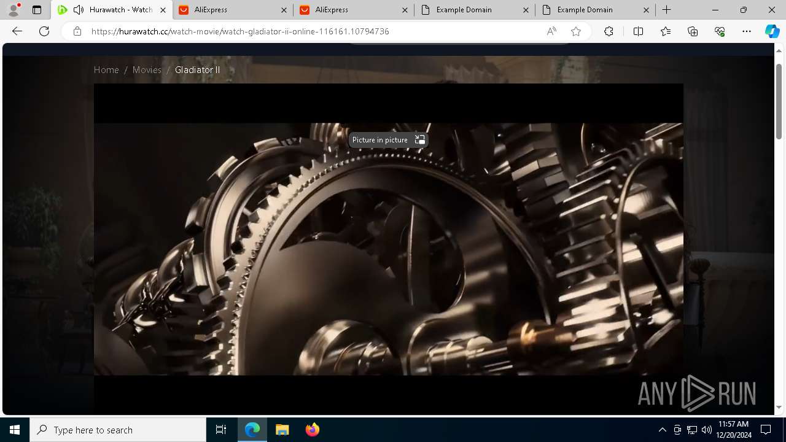The height and width of the screenshot is (442, 786).
Task: View site information lock icon
Action: coord(77,31)
